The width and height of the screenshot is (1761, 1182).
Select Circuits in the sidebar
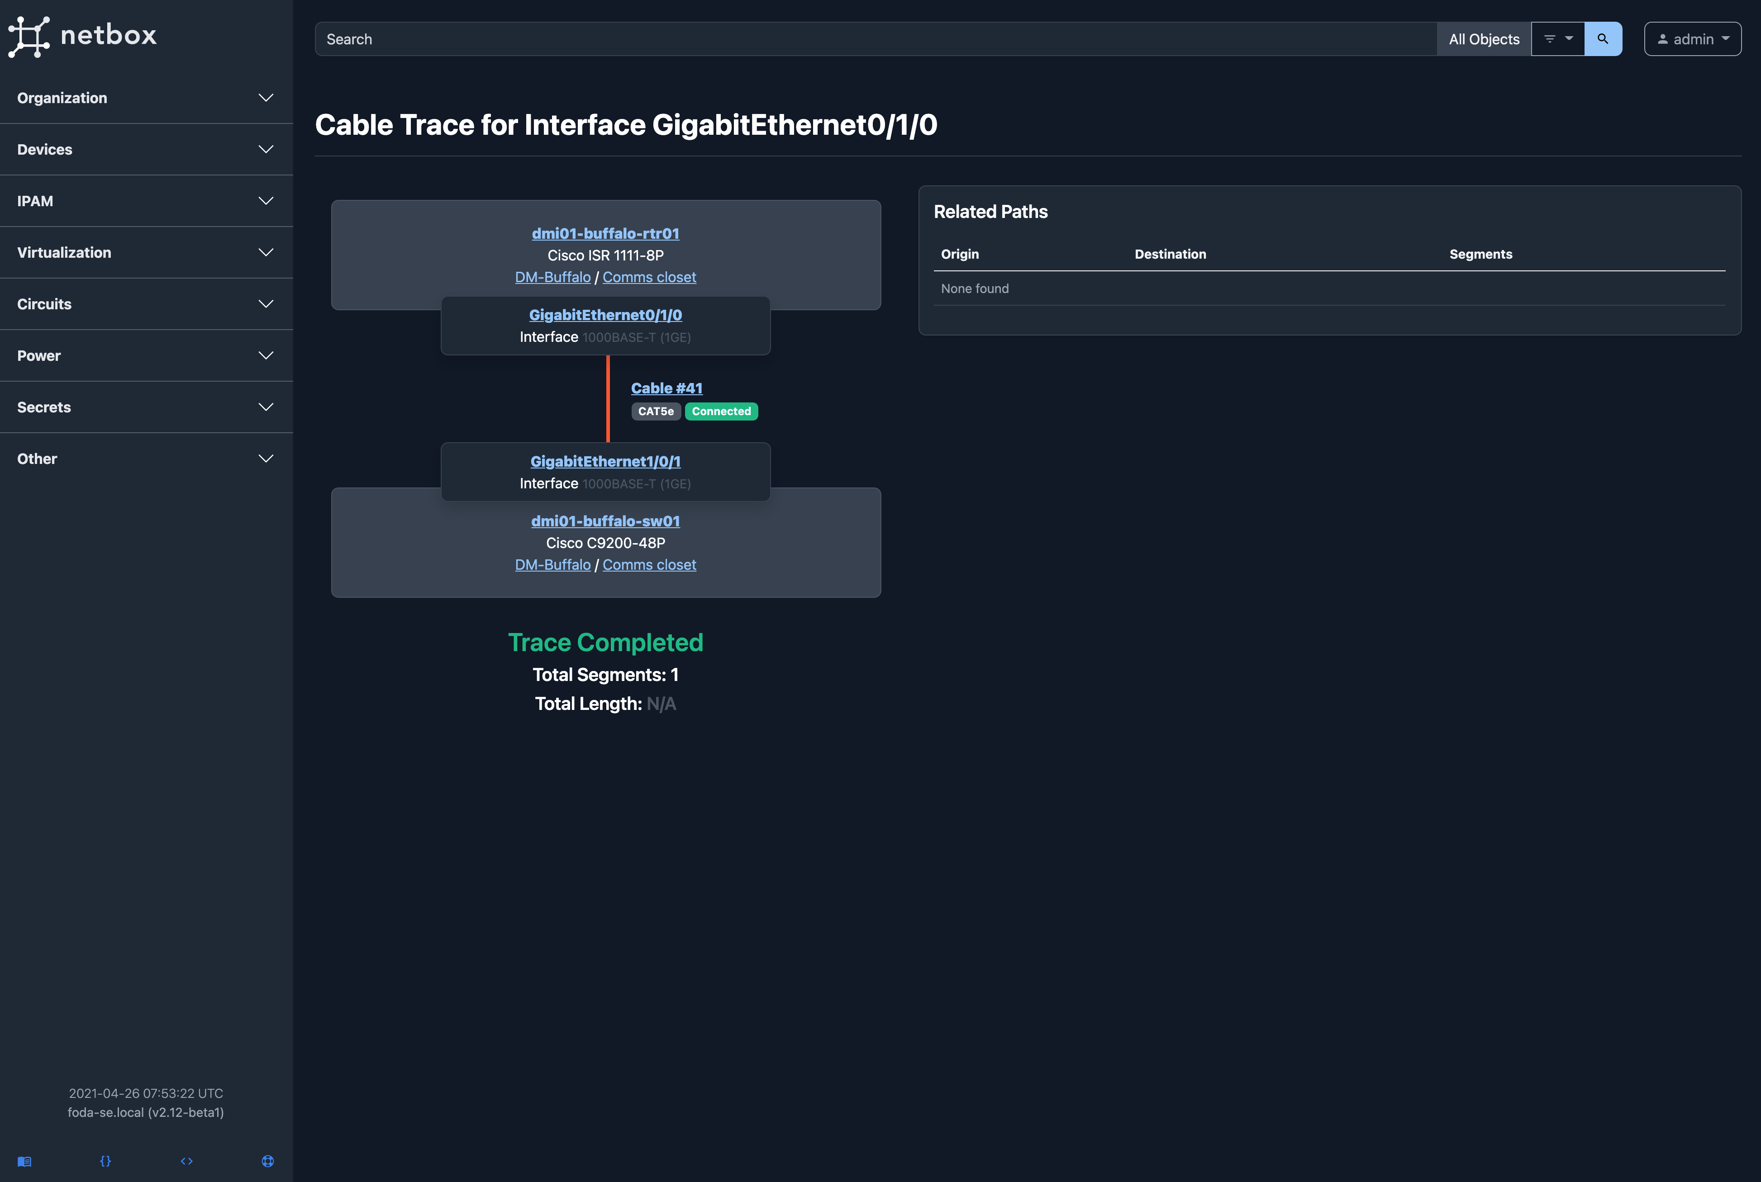pos(146,304)
